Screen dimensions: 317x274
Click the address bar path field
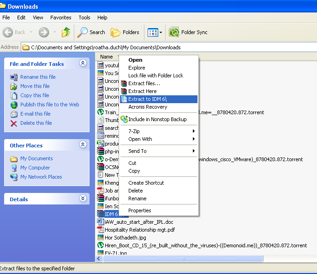coord(169,47)
